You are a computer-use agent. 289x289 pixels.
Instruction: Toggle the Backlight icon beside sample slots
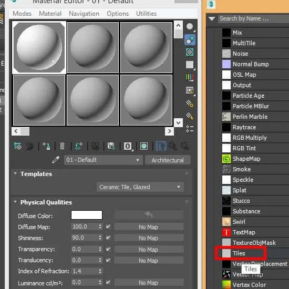[190, 39]
